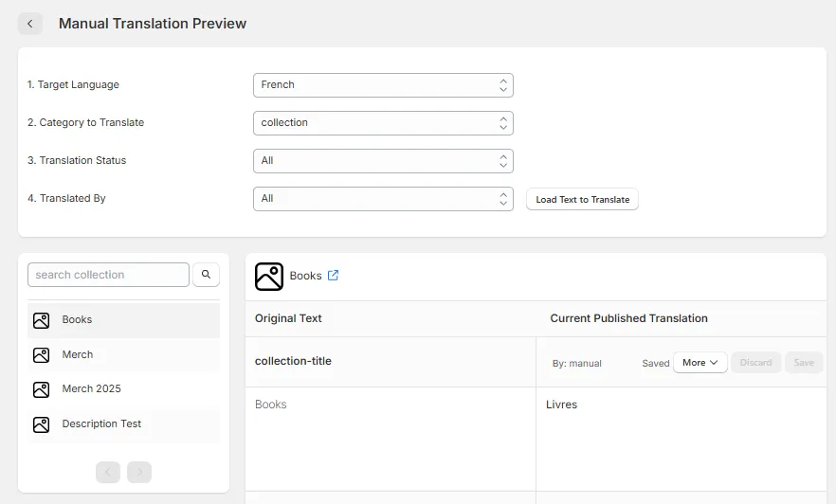Expand the More options menu
Screen dimensions: 836x504
(700, 362)
